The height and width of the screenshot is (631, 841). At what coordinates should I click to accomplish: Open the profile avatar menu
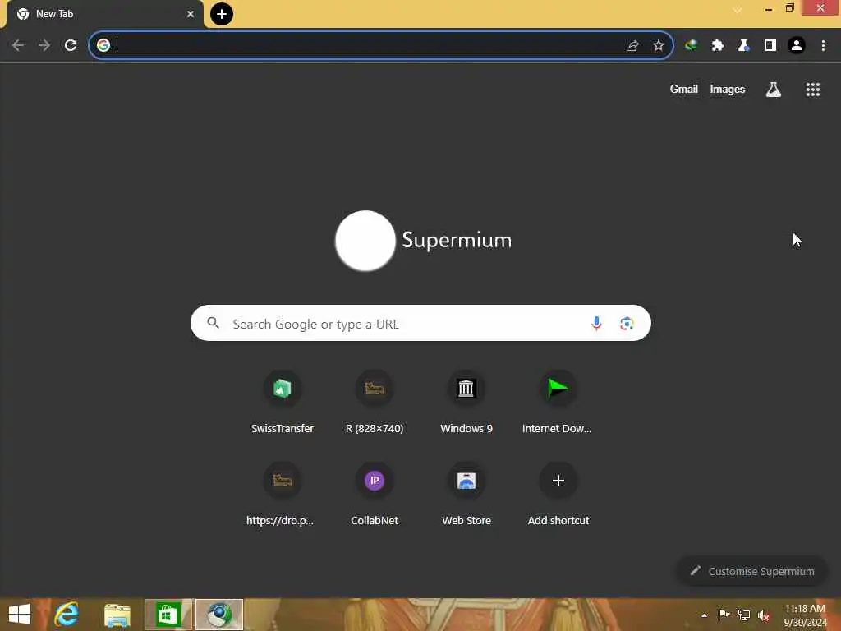coord(797,46)
